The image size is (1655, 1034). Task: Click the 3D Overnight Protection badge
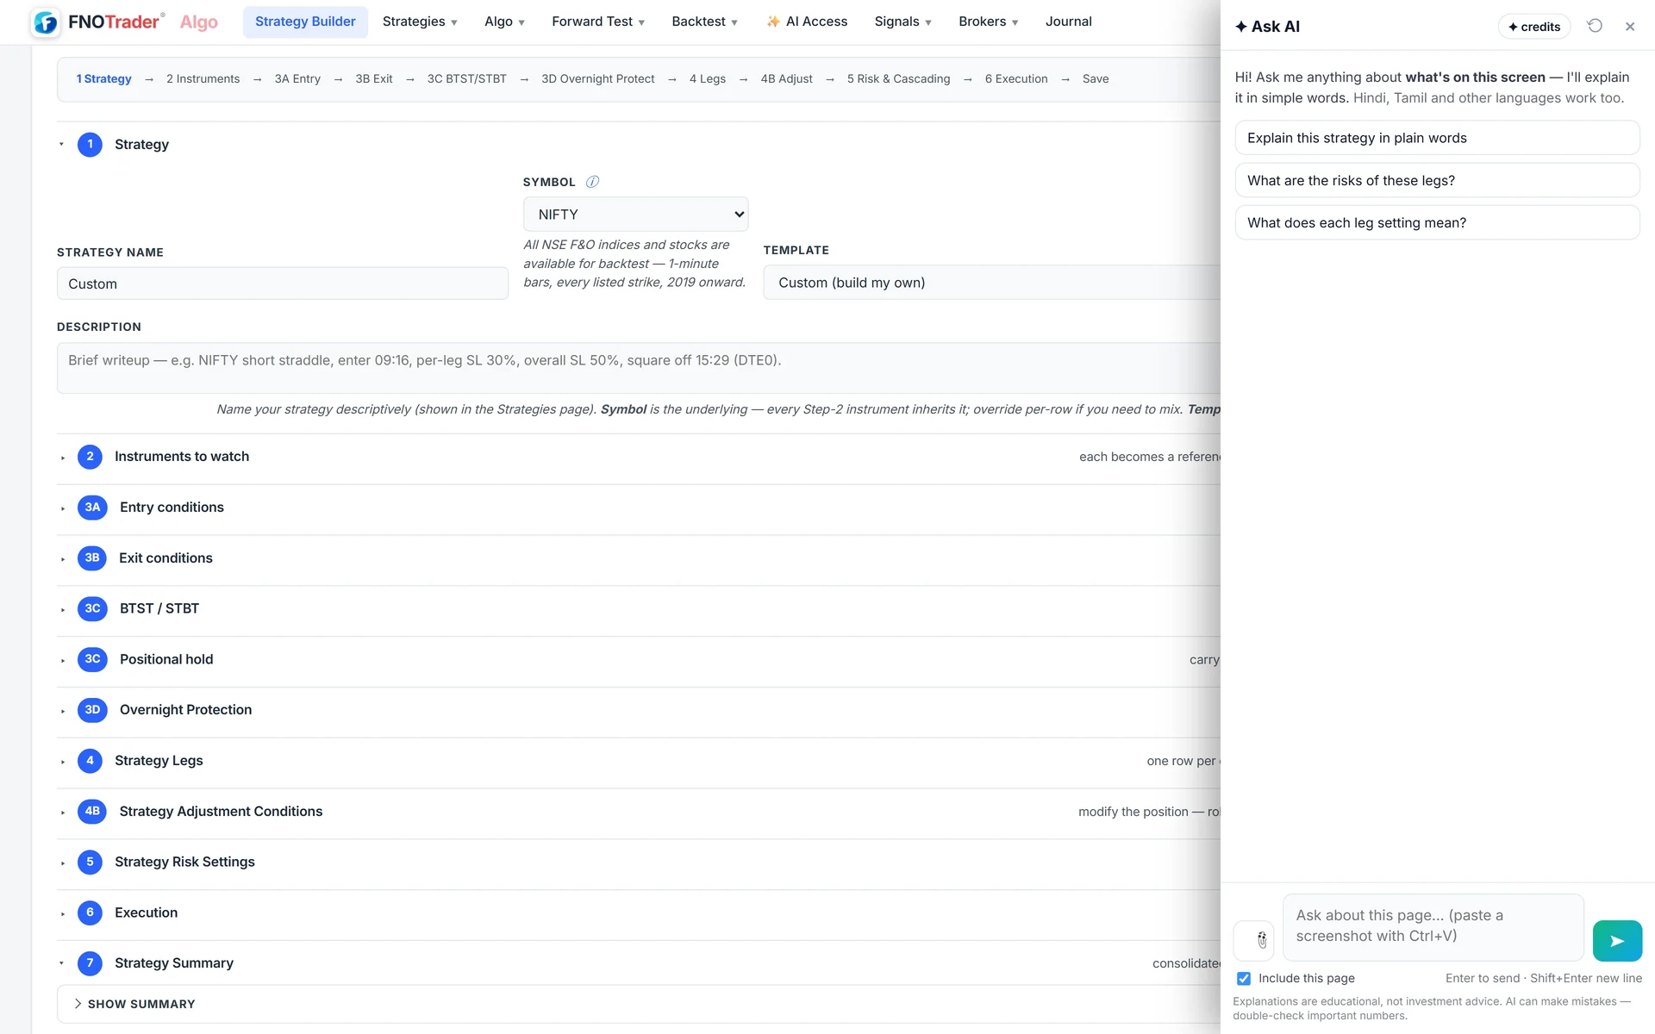(92, 710)
